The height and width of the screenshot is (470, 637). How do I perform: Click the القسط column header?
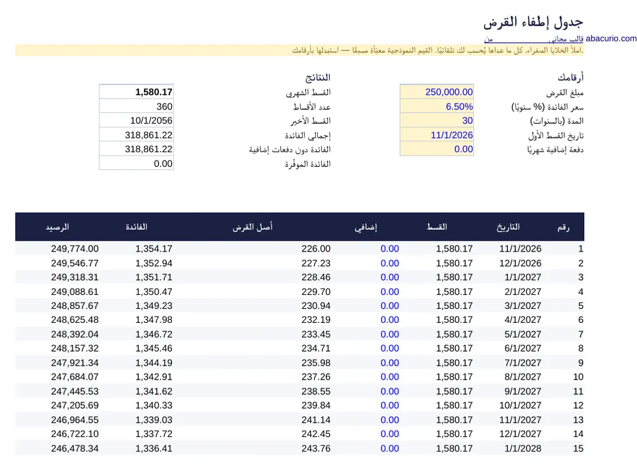437,227
